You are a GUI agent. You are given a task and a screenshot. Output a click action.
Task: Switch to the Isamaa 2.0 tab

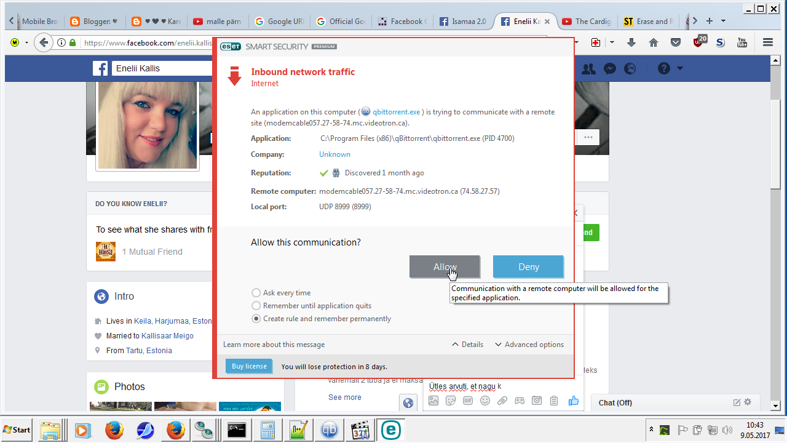tap(463, 21)
